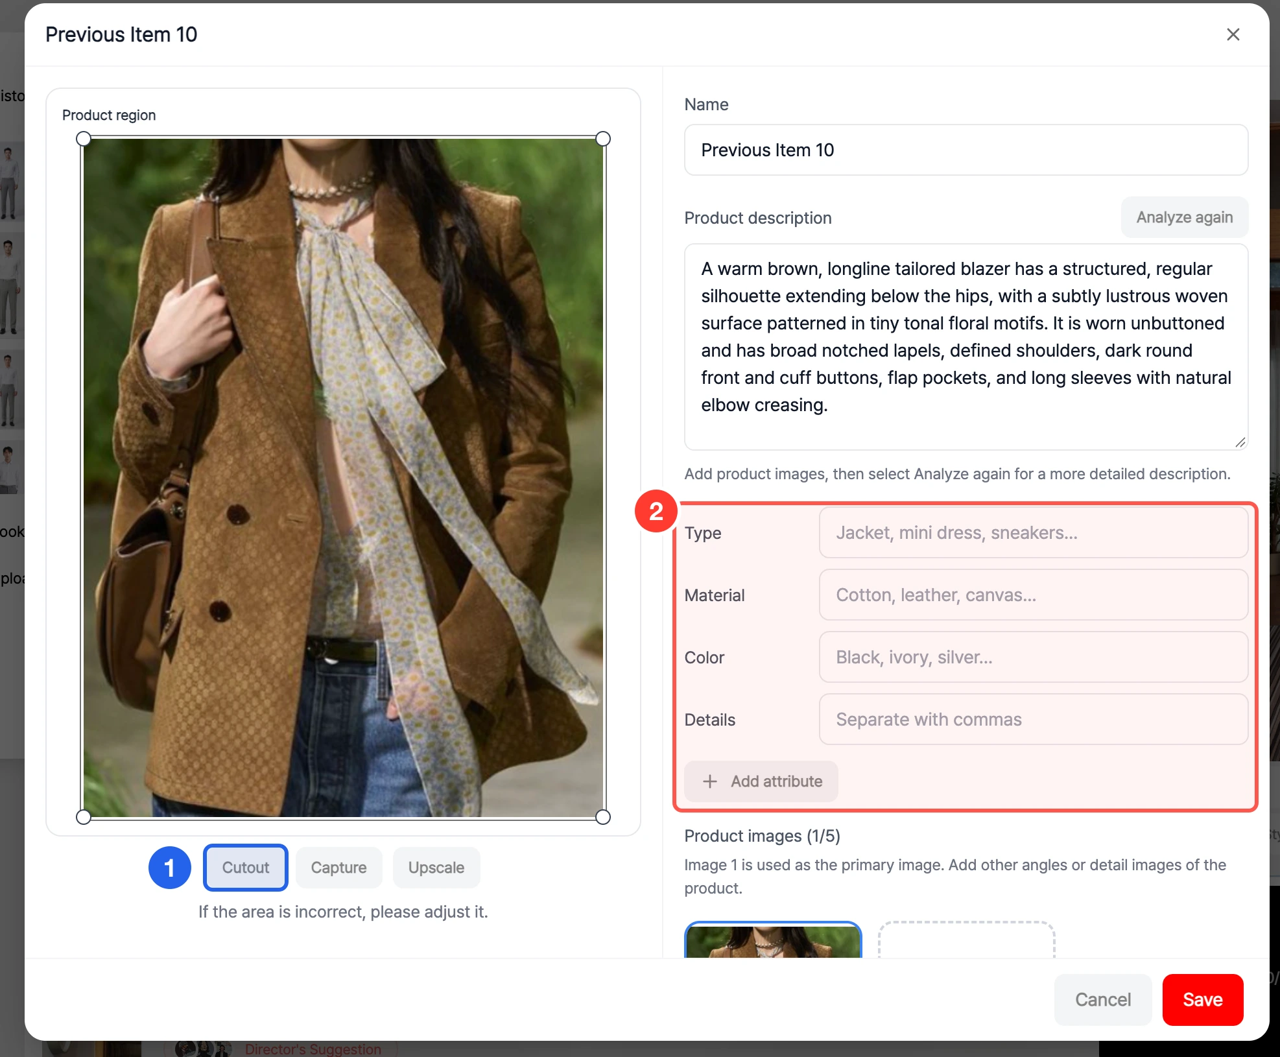Focus the Details attribute field
1280x1057 pixels.
[x=1033, y=720]
